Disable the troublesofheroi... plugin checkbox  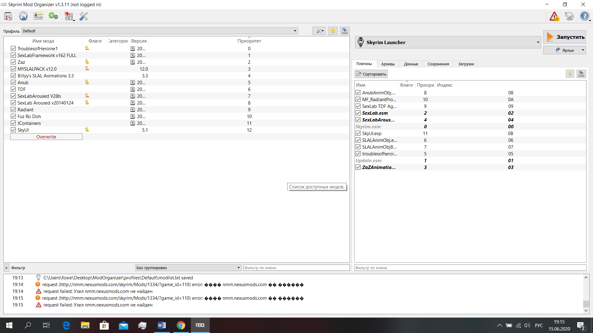click(358, 154)
